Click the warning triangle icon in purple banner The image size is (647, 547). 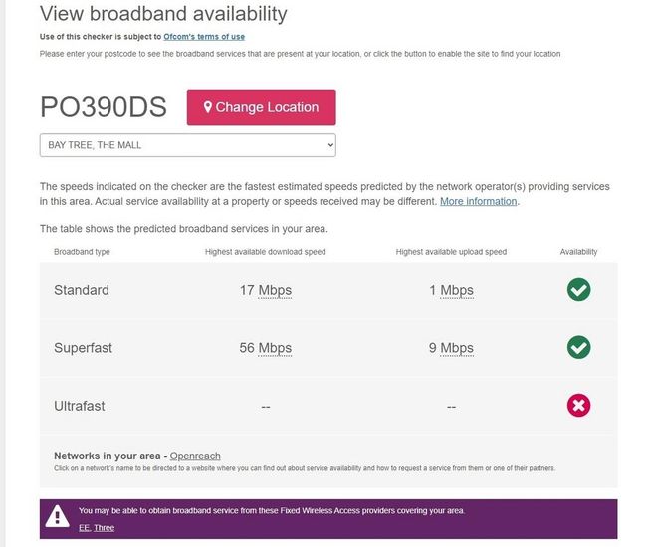tap(58, 517)
